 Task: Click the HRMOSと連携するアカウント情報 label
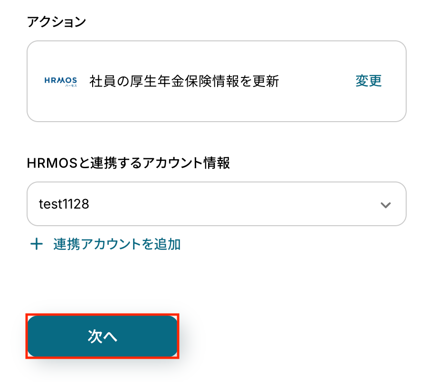click(x=128, y=163)
